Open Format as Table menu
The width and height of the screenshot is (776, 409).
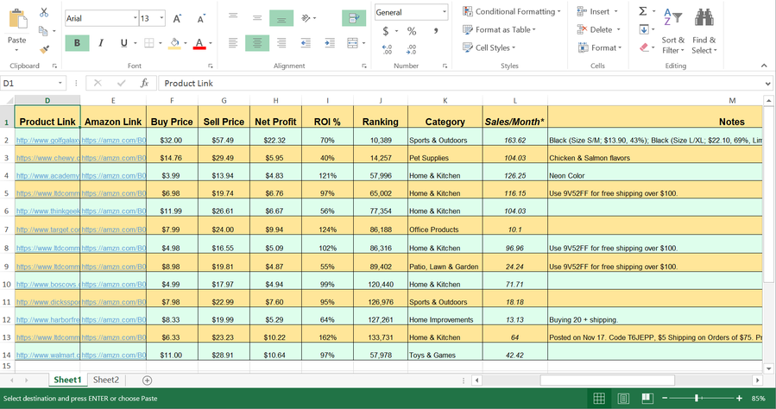click(x=500, y=29)
